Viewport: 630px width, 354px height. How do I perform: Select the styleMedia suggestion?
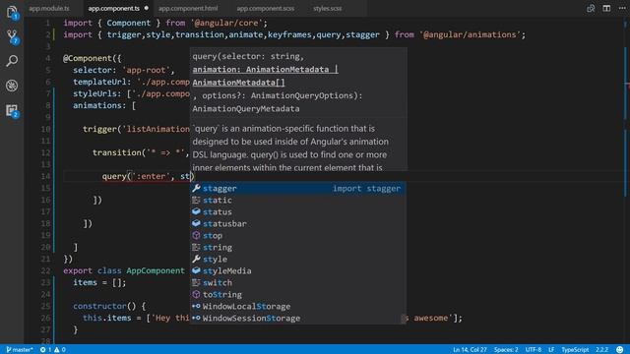(297, 271)
